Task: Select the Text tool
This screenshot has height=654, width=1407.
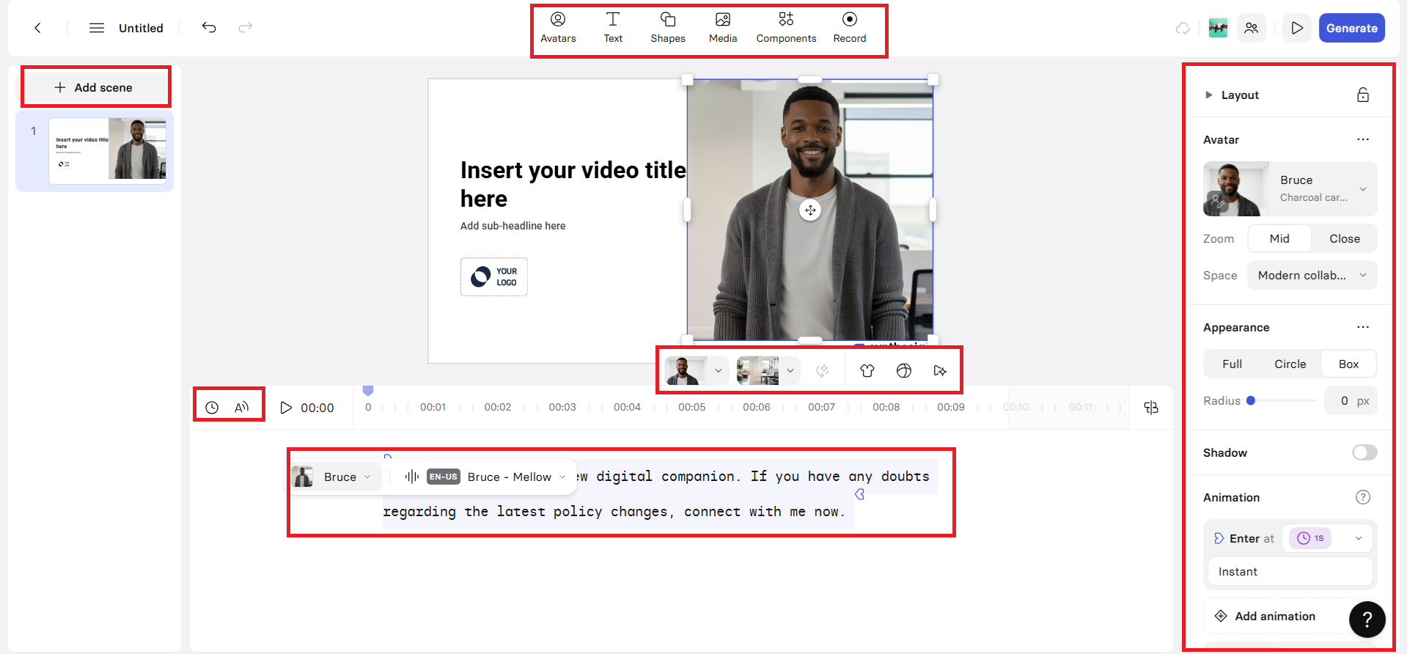Action: point(613,28)
